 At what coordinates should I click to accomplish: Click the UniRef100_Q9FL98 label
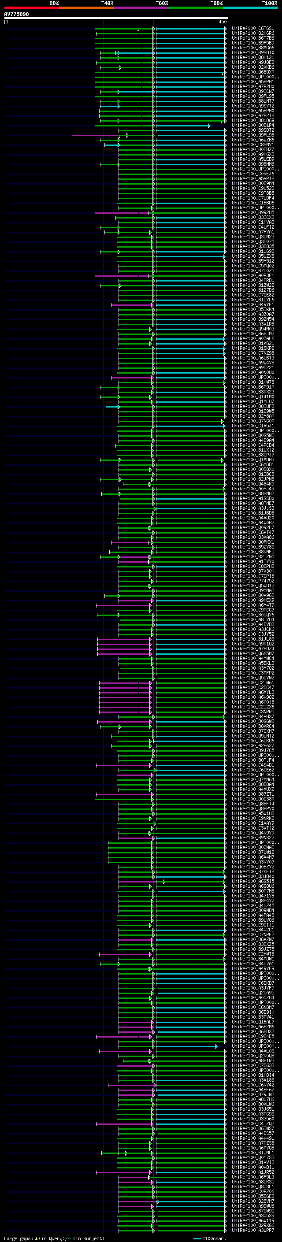point(252,135)
